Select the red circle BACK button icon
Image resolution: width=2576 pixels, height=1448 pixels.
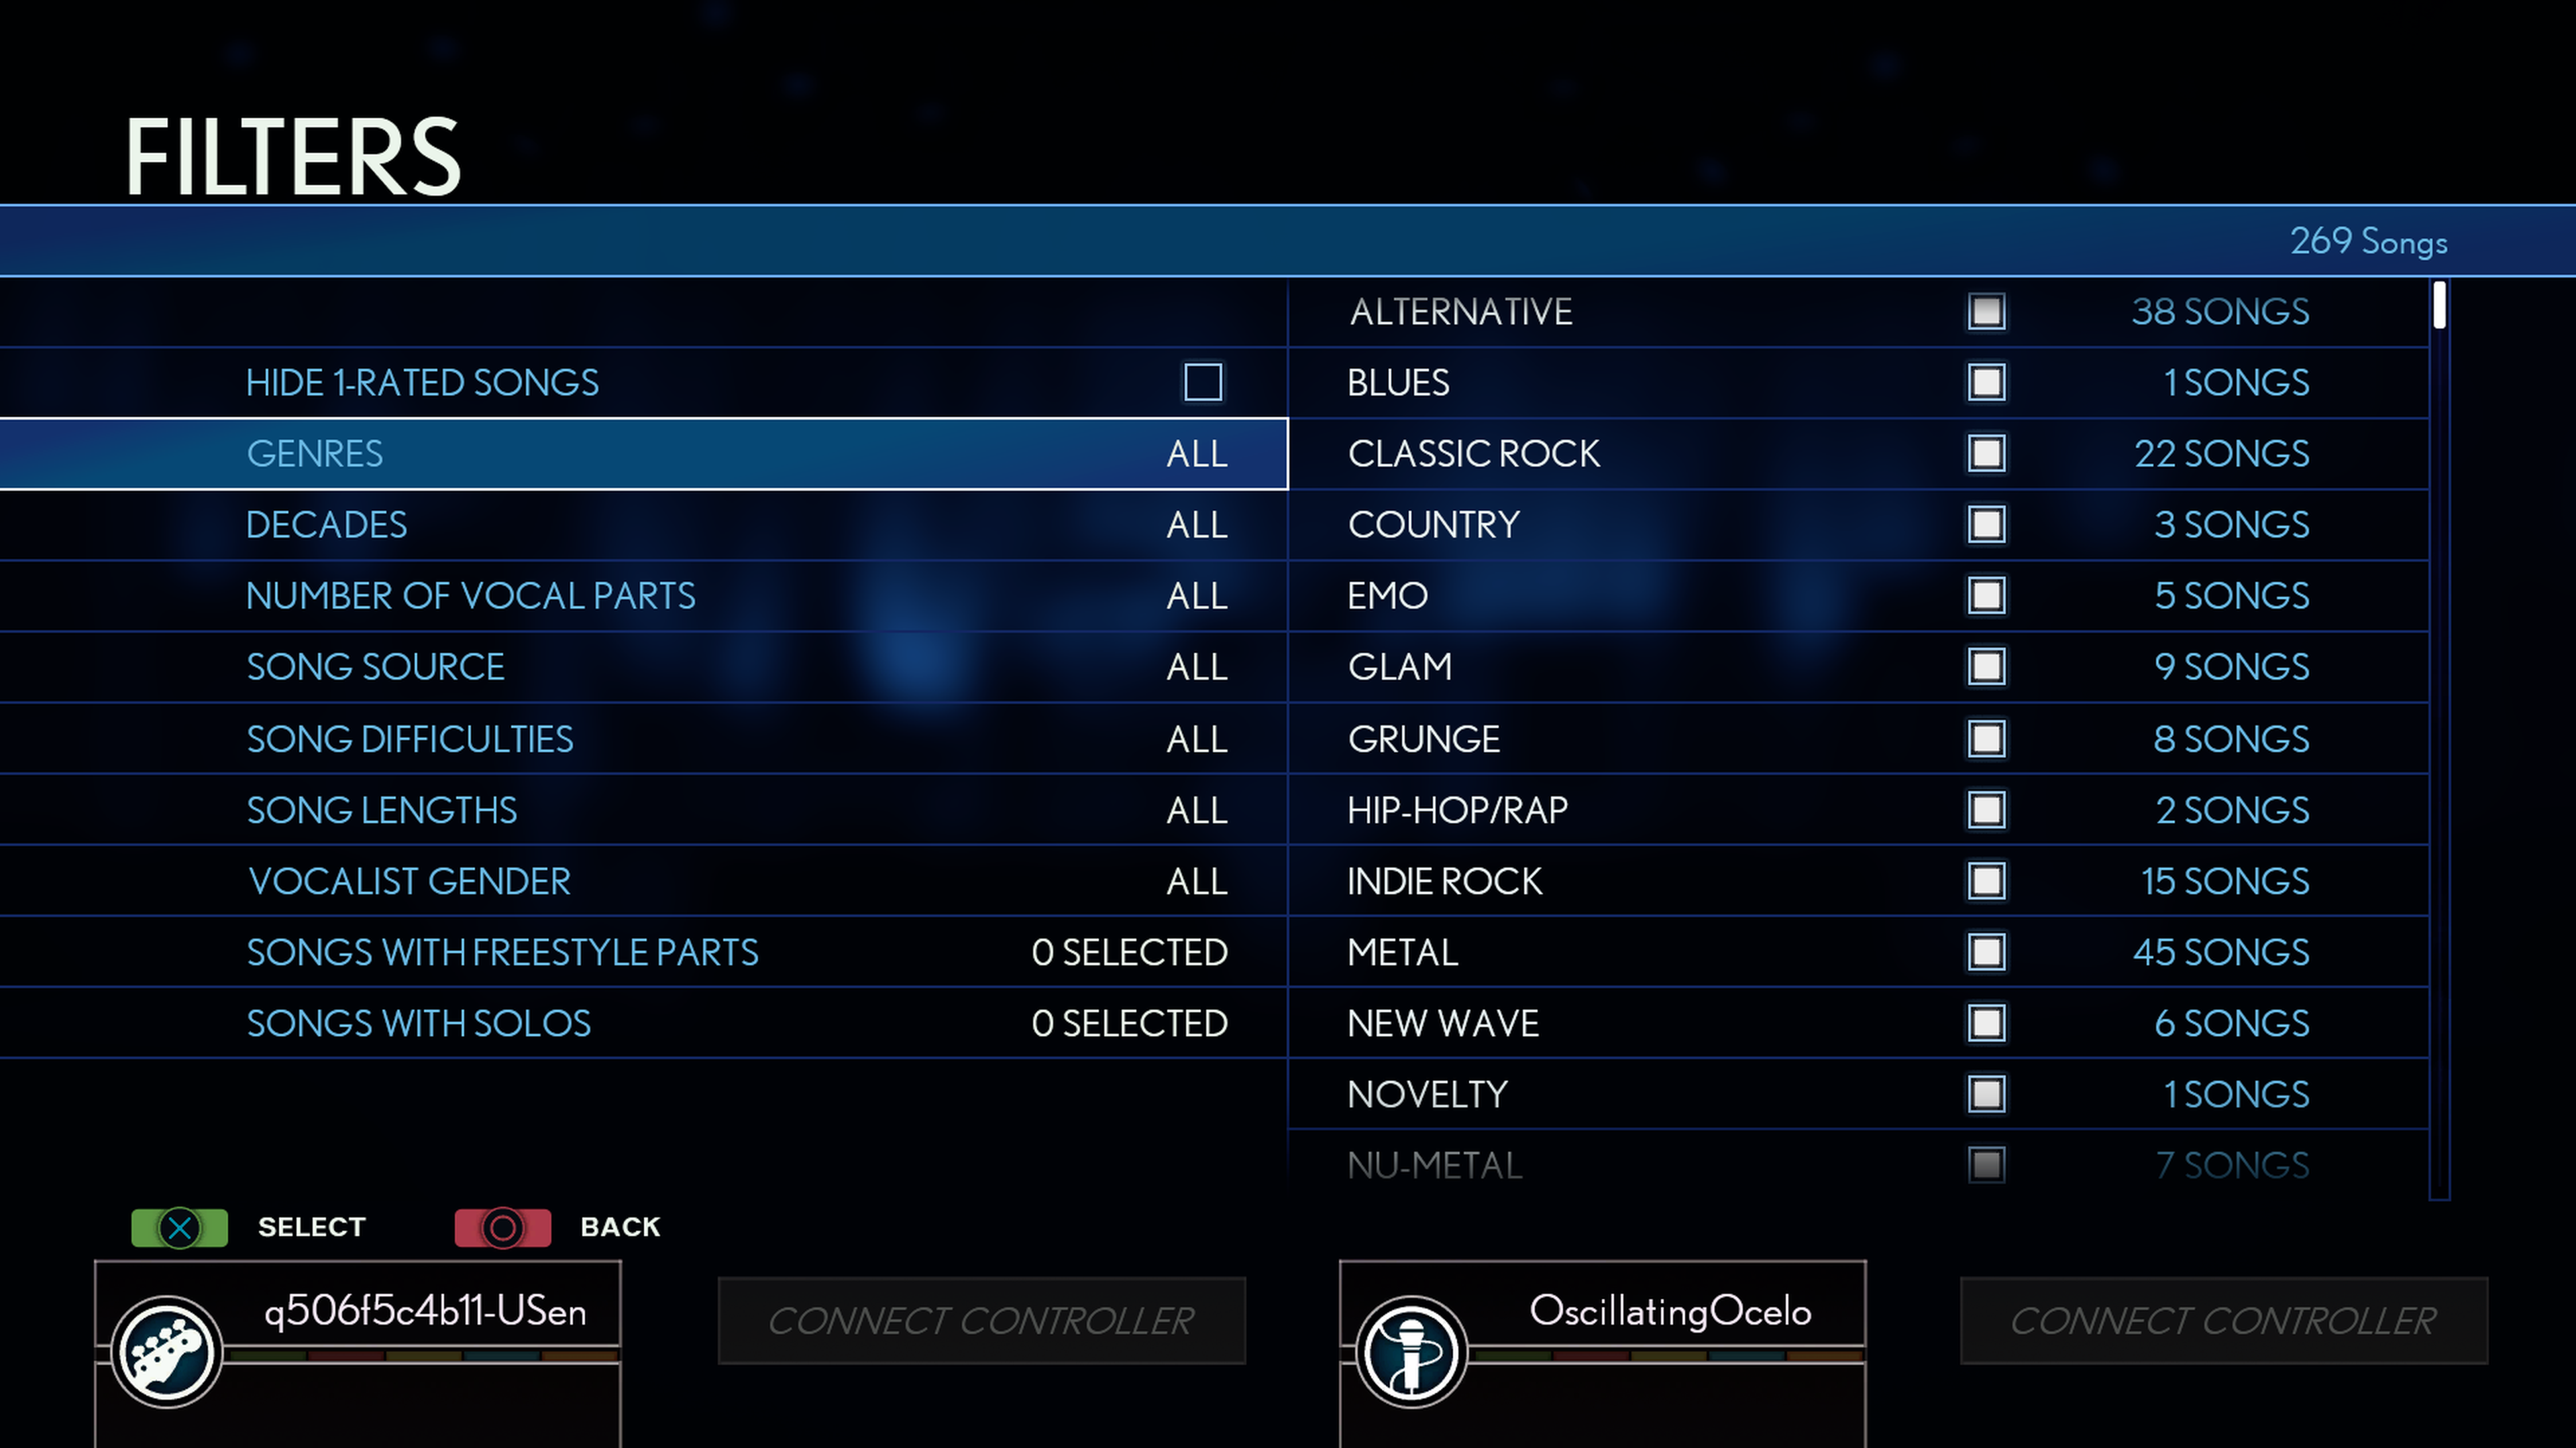(500, 1227)
